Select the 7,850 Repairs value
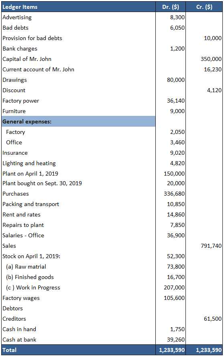The width and height of the screenshot is (224, 356). 177,225
